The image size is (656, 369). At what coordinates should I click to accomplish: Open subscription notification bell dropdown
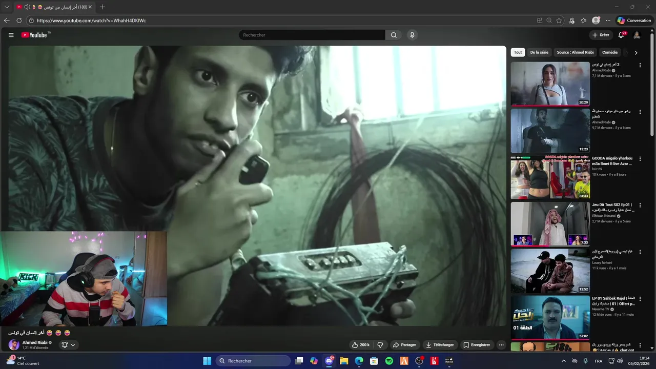[69, 345]
